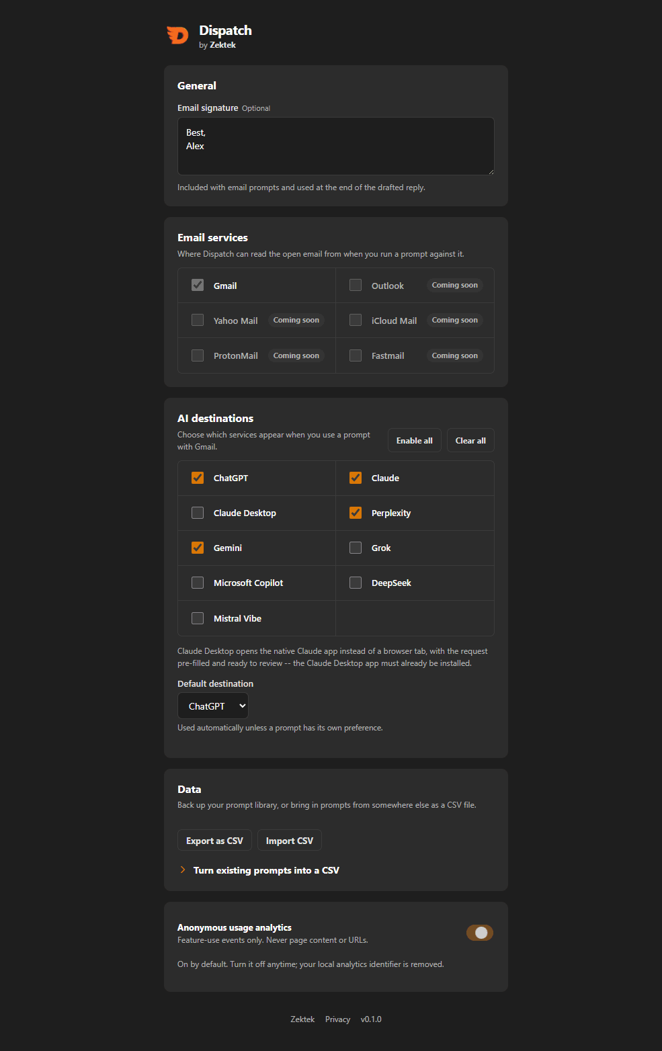Enable the Microsoft Copilot checkbox
Image resolution: width=662 pixels, height=1051 pixels.
click(198, 583)
